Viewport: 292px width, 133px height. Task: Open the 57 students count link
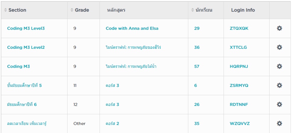click(197, 66)
